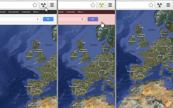Click the star icon in right panel
Screen dimensions: 173x108
[x=151, y=5]
